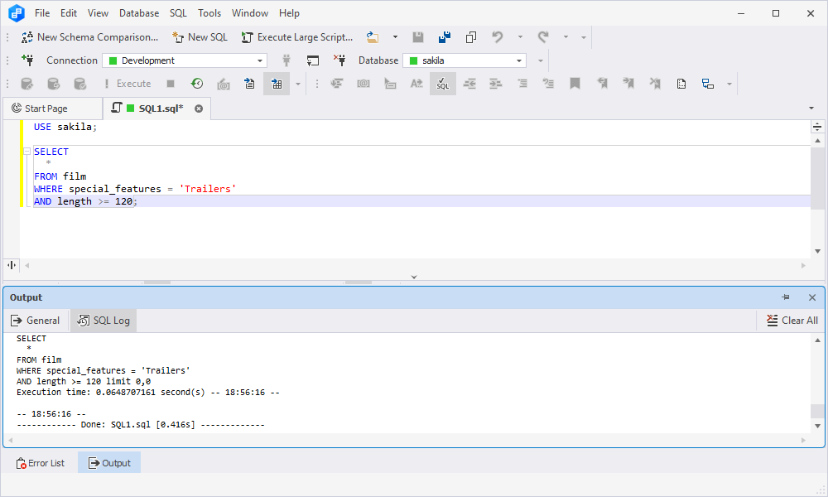Image resolution: width=828 pixels, height=497 pixels.
Task: Expand connection toolbar overflow arrow
Action: 540,60
